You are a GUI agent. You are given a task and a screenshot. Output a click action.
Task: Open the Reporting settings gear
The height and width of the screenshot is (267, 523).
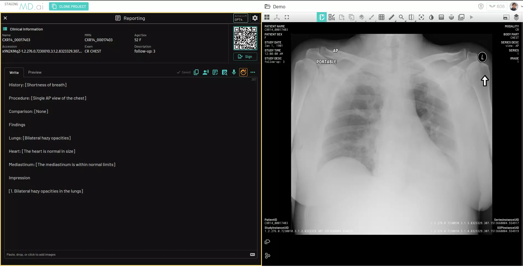coord(255,18)
